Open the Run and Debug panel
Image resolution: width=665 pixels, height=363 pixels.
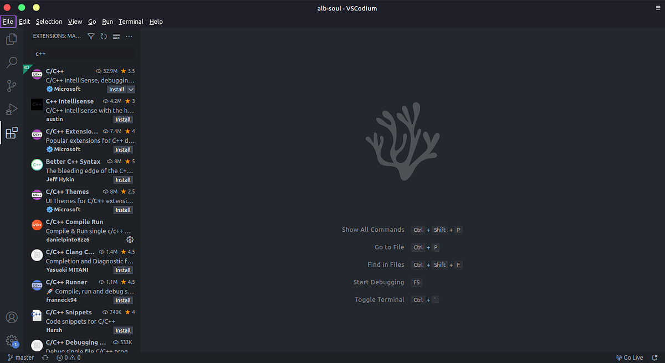(x=12, y=109)
